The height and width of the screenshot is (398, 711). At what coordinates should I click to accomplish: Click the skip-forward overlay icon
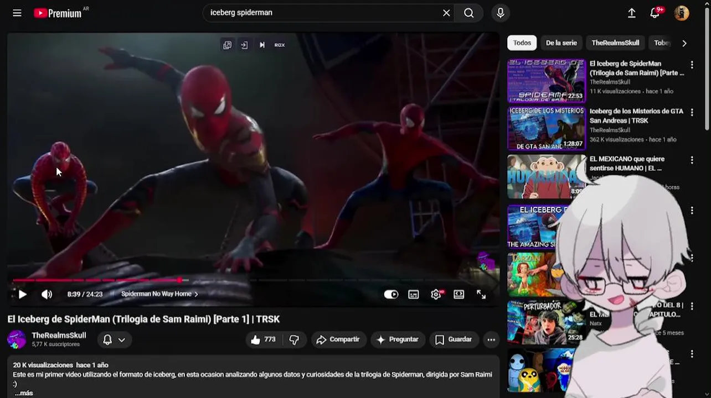pos(262,45)
